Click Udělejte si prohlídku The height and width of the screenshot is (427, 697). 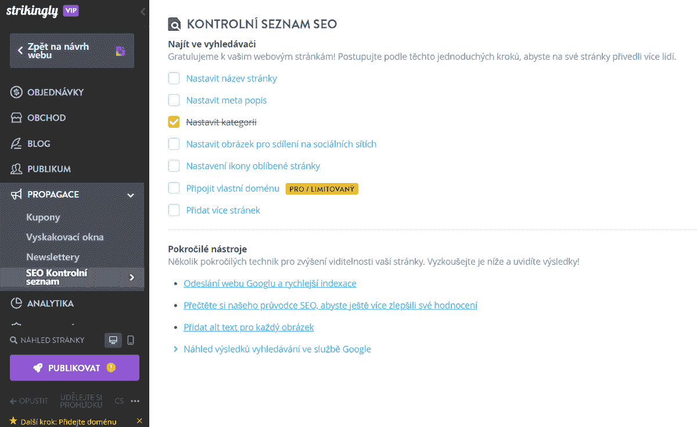[81, 401]
